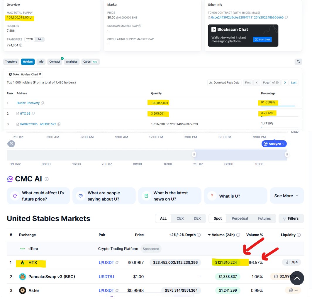Go to next holders page arrow

click(x=285, y=83)
